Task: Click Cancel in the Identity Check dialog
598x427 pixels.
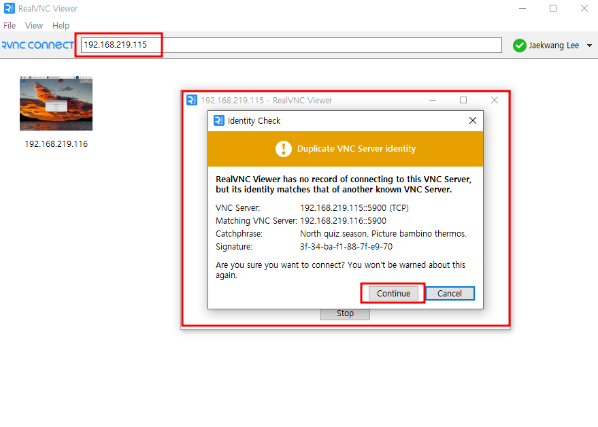Action: coord(450,293)
